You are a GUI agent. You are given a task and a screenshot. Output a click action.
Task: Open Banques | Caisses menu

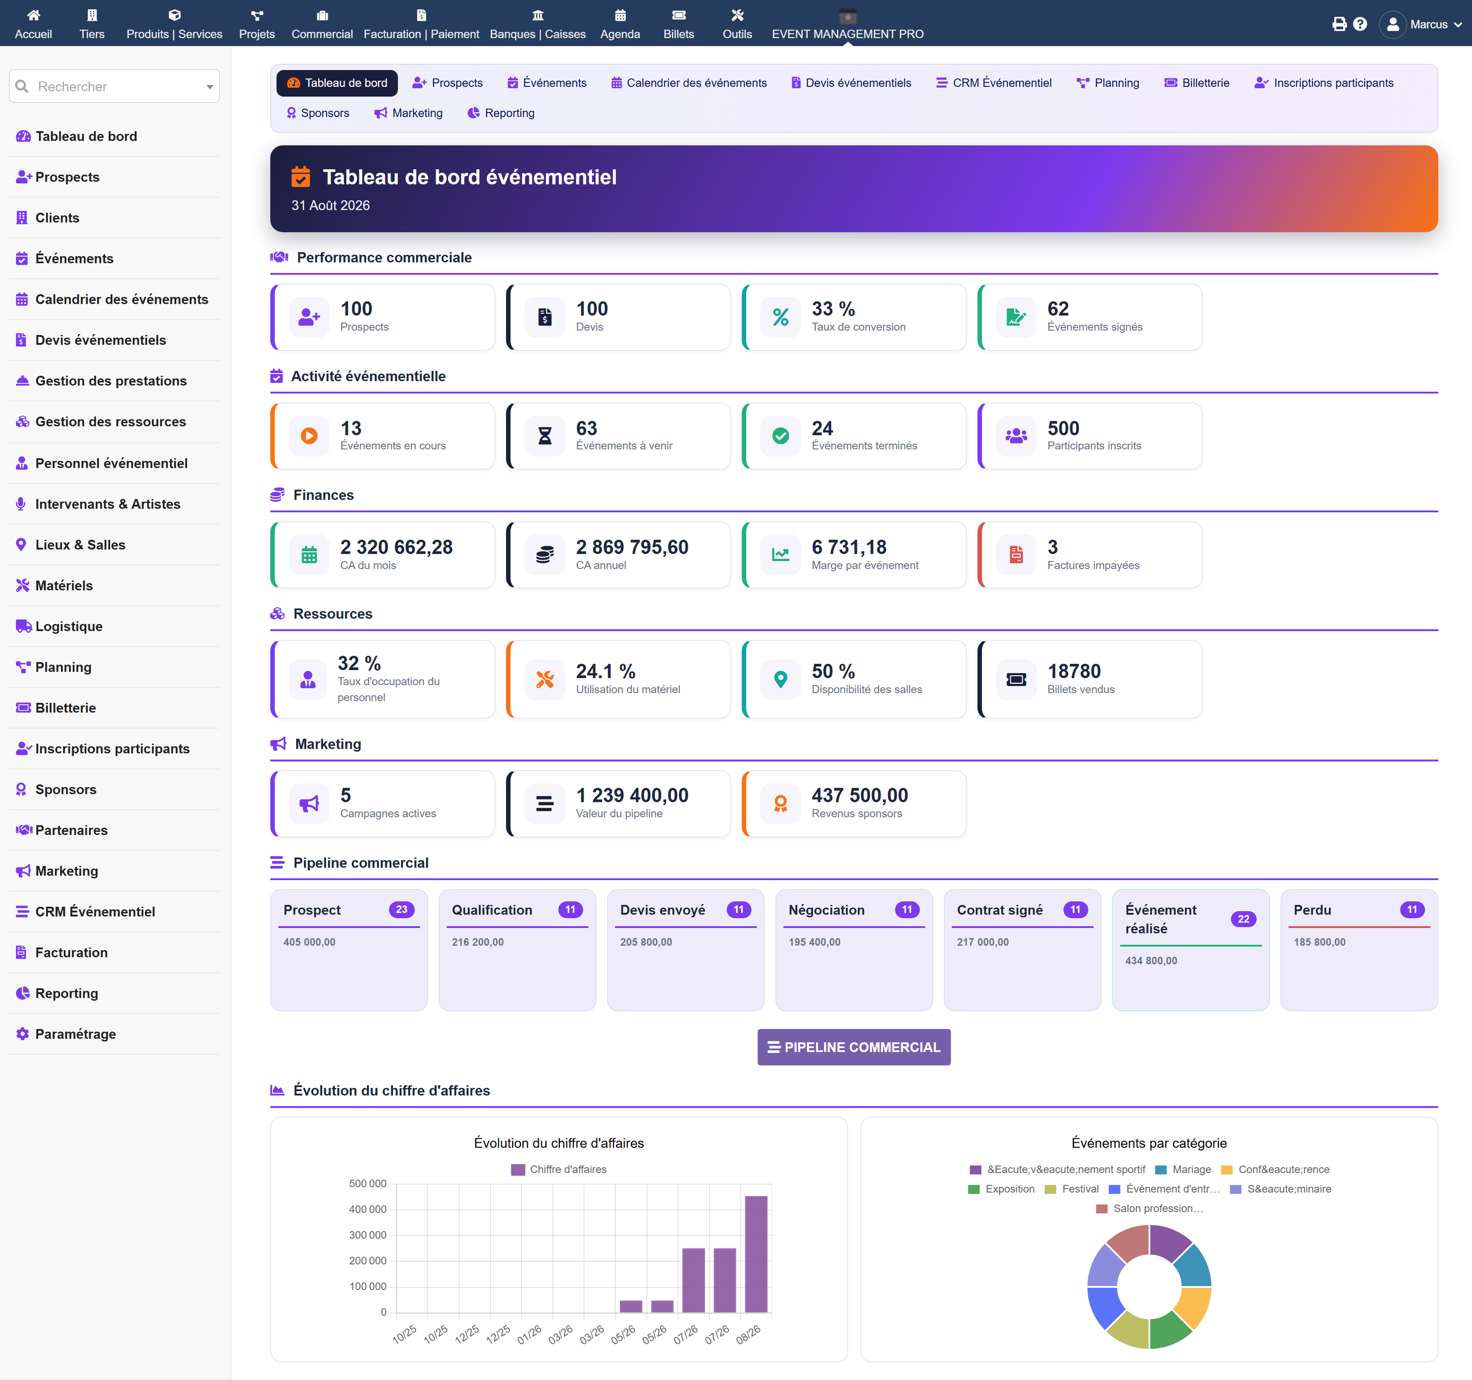coord(538,24)
